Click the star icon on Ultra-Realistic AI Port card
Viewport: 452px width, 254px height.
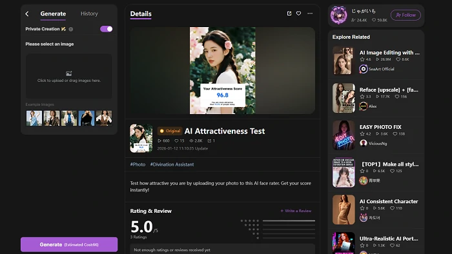point(362,246)
